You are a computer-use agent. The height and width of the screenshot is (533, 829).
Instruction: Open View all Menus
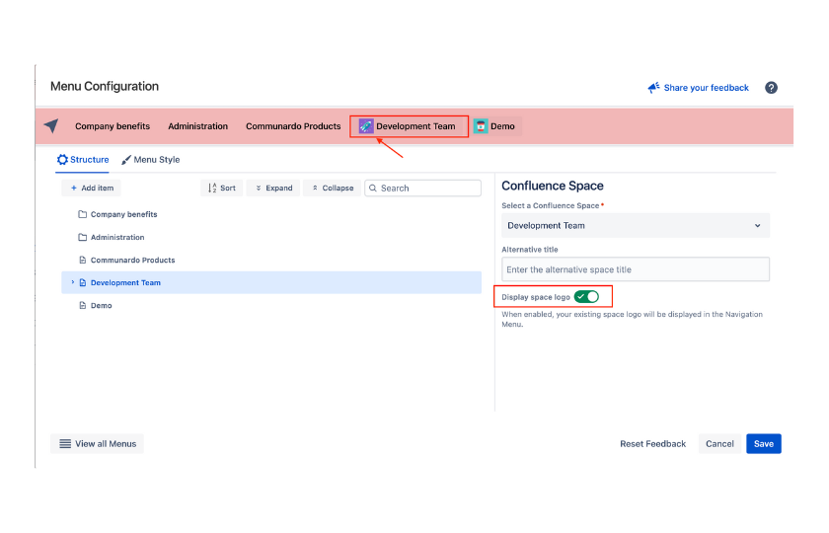click(97, 444)
